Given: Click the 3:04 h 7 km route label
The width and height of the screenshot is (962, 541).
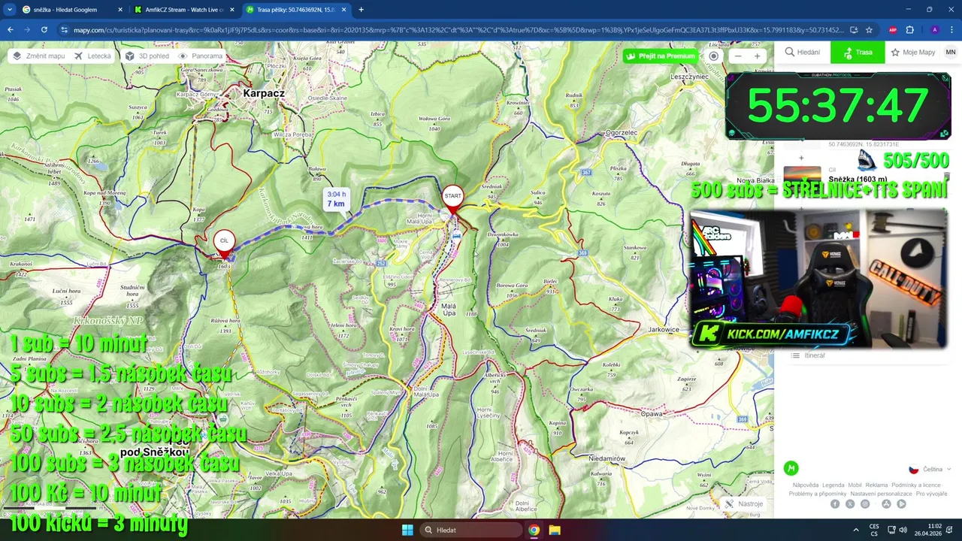Looking at the screenshot, I should point(336,199).
